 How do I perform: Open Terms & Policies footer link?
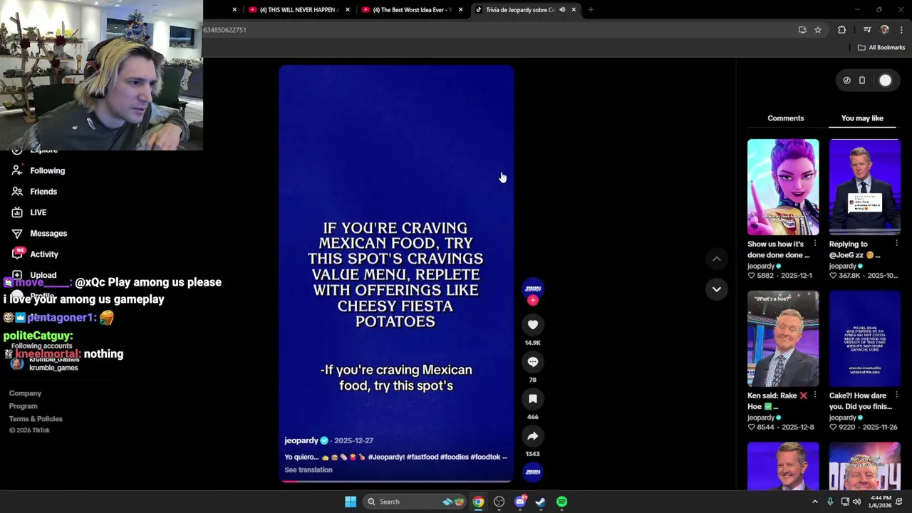click(36, 419)
